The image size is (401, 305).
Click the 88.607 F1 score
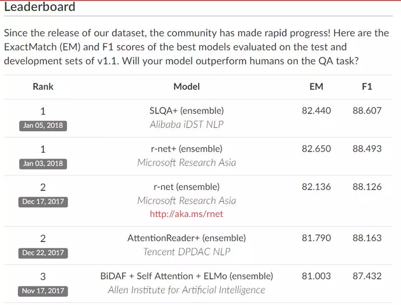tap(367, 111)
